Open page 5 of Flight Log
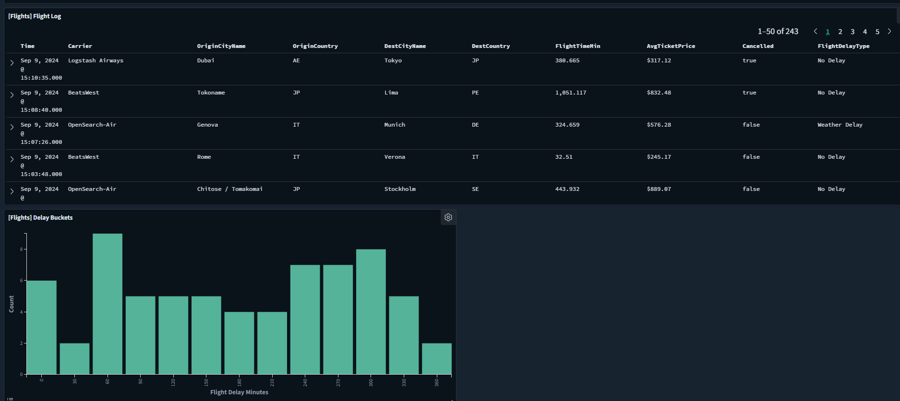 tap(877, 32)
